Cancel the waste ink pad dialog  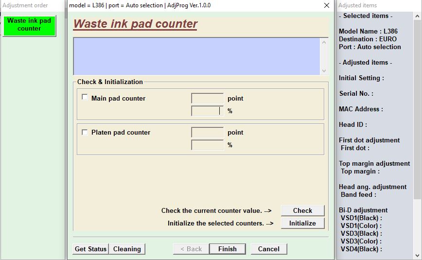tap(268, 249)
